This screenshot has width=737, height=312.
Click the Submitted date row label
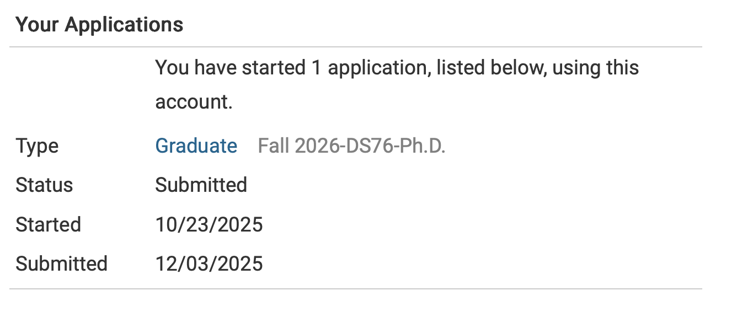tap(61, 264)
